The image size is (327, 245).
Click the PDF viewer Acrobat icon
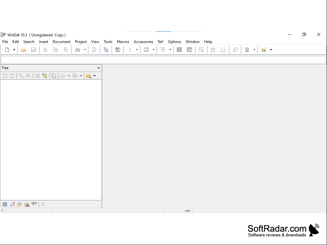179,50
